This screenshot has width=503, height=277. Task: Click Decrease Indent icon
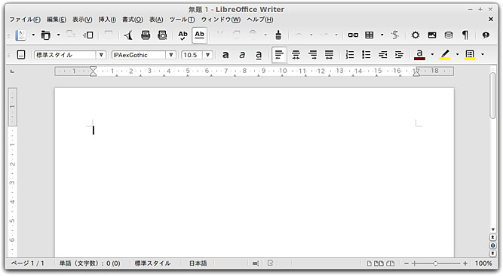pos(382,55)
